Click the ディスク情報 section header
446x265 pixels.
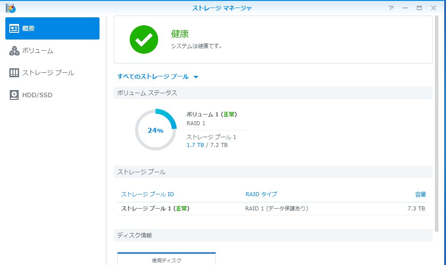click(273, 235)
